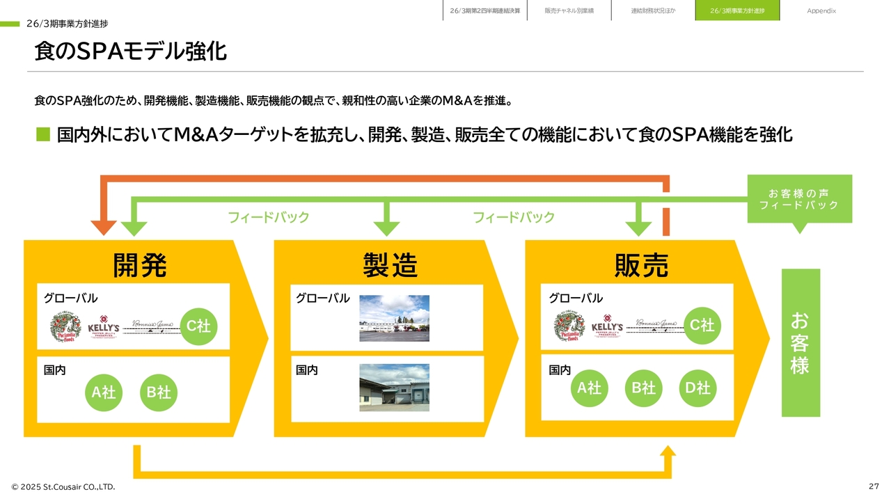891x501 pixels.
Task: Click the Kelly's logo in the 販売 box
Action: (607, 326)
